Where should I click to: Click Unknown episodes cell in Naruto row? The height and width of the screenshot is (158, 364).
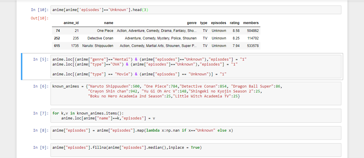pos(219,46)
